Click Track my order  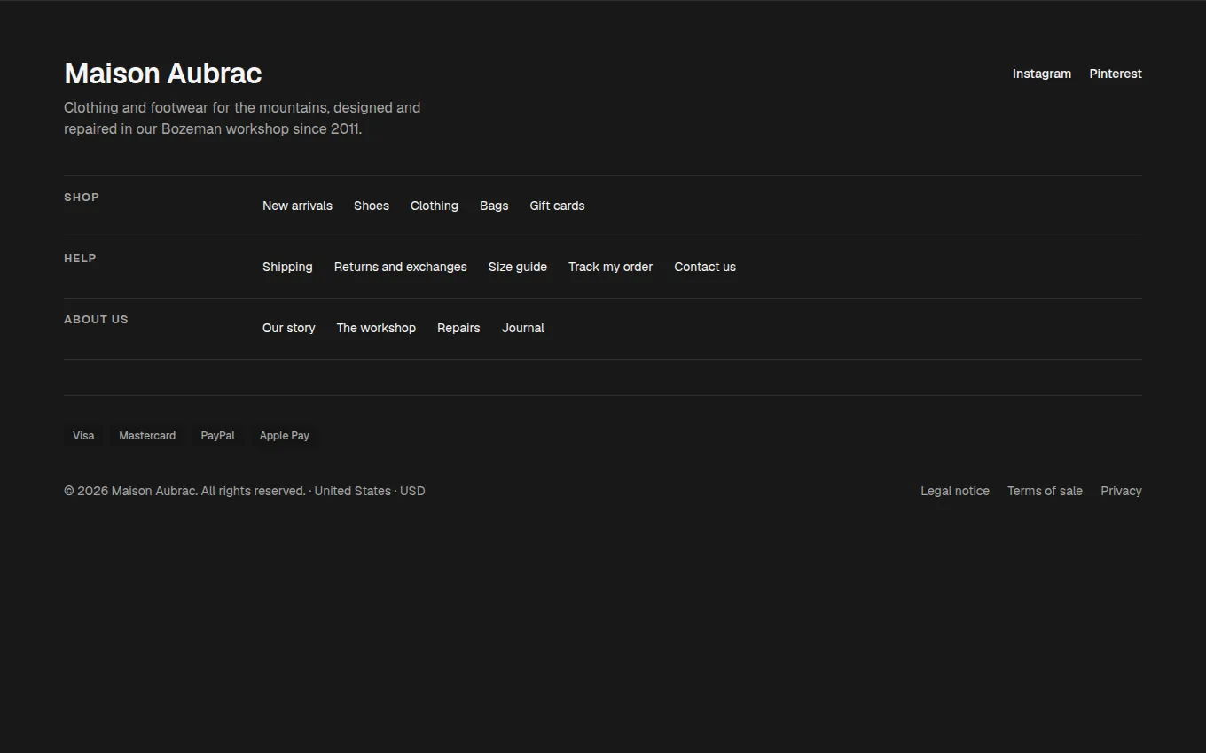pos(610,267)
